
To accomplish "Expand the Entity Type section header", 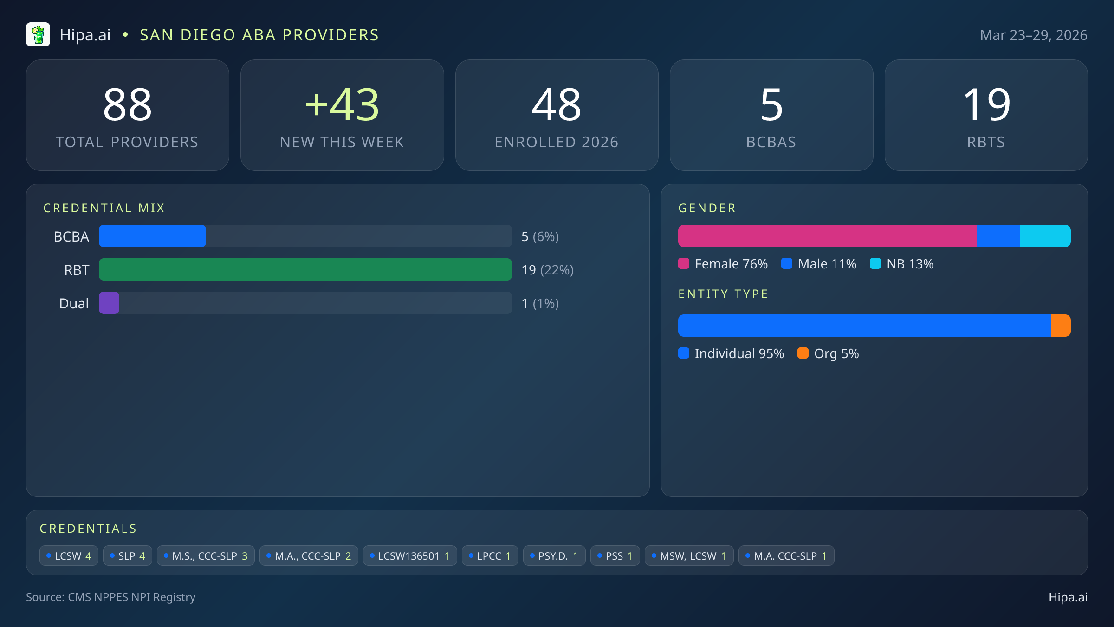I will tap(723, 294).
